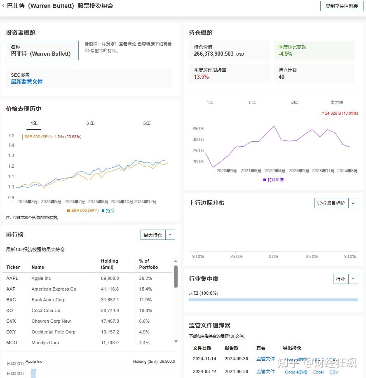The image size is (366, 378).
Task: Click the 名称 巴菲特 (Warren Buffett) field
Action: pyautogui.click(x=42, y=50)
